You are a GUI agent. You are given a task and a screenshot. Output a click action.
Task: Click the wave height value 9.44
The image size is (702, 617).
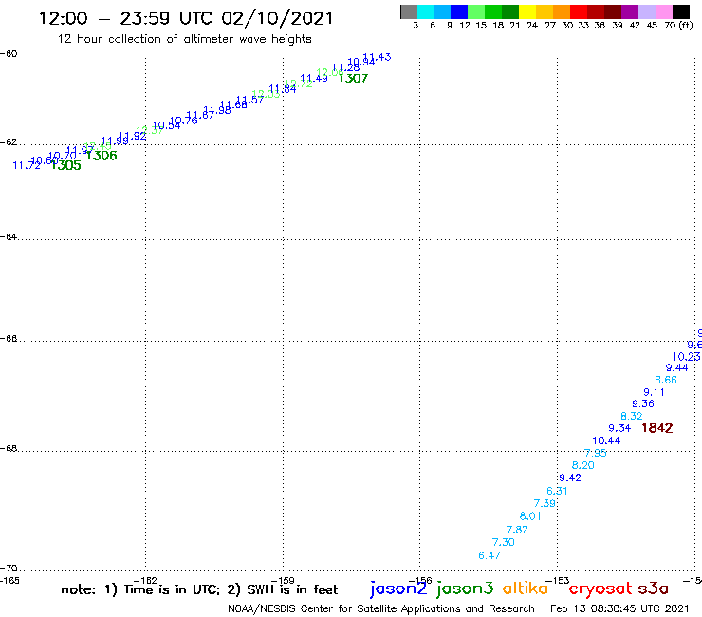[677, 368]
